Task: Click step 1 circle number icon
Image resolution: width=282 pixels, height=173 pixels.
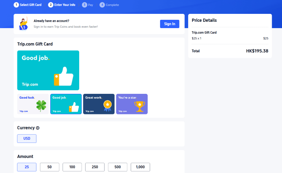Action: click(16, 5)
